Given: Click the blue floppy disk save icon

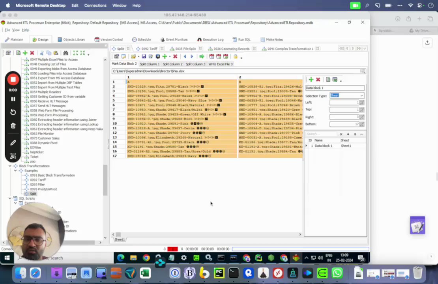Looking at the screenshot, I should pos(144,56).
